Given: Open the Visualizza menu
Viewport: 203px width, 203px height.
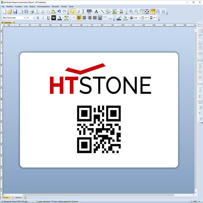Looking at the screenshot, I should point(18,6).
